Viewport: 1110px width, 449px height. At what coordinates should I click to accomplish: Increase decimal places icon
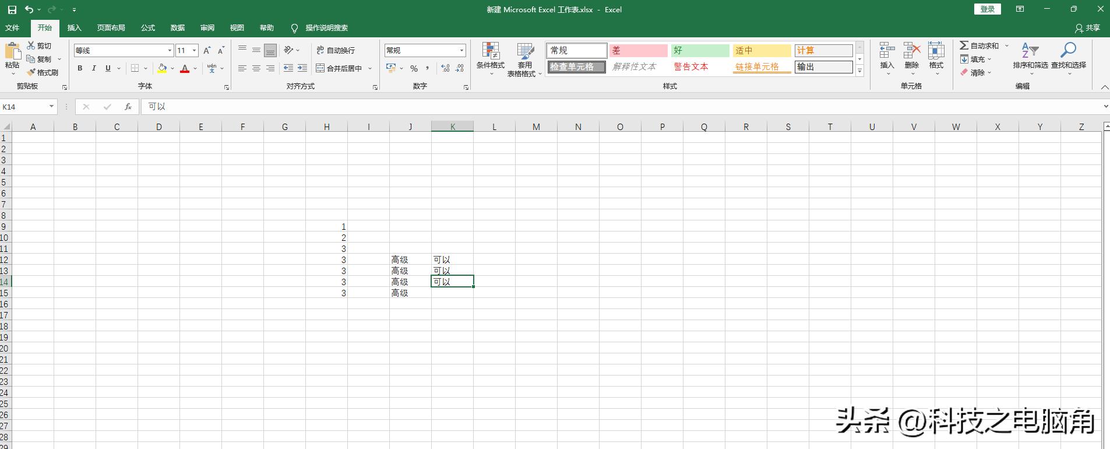pyautogui.click(x=446, y=68)
